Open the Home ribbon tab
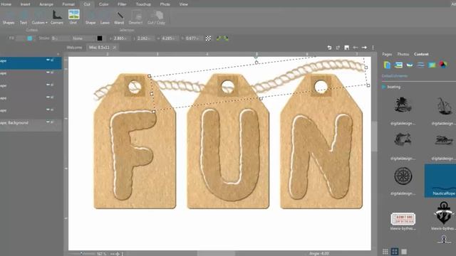This screenshot has height=256, width=456. point(6,4)
